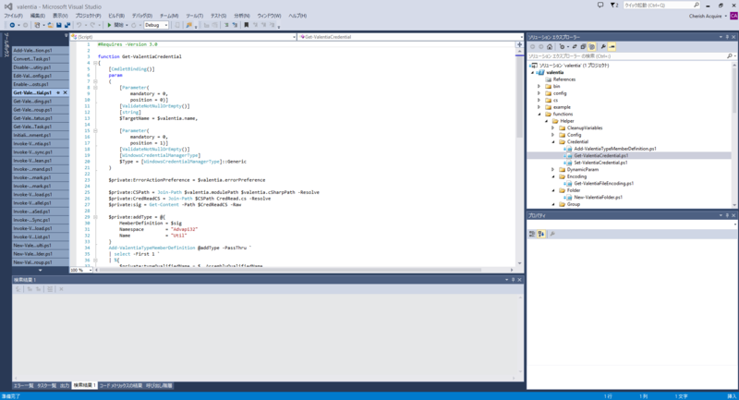Toggle auto-hide pin on Properties panel
The height and width of the screenshot is (400, 739).
click(727, 215)
